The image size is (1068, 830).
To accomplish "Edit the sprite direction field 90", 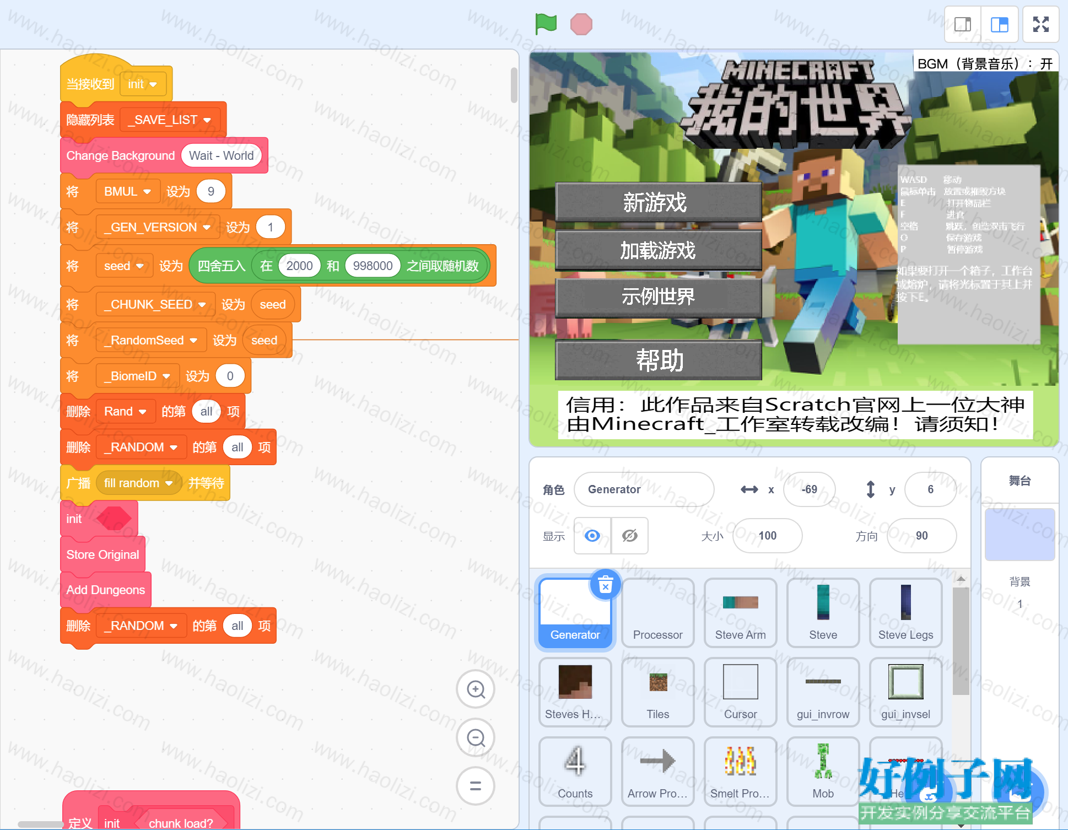I will coord(921,535).
